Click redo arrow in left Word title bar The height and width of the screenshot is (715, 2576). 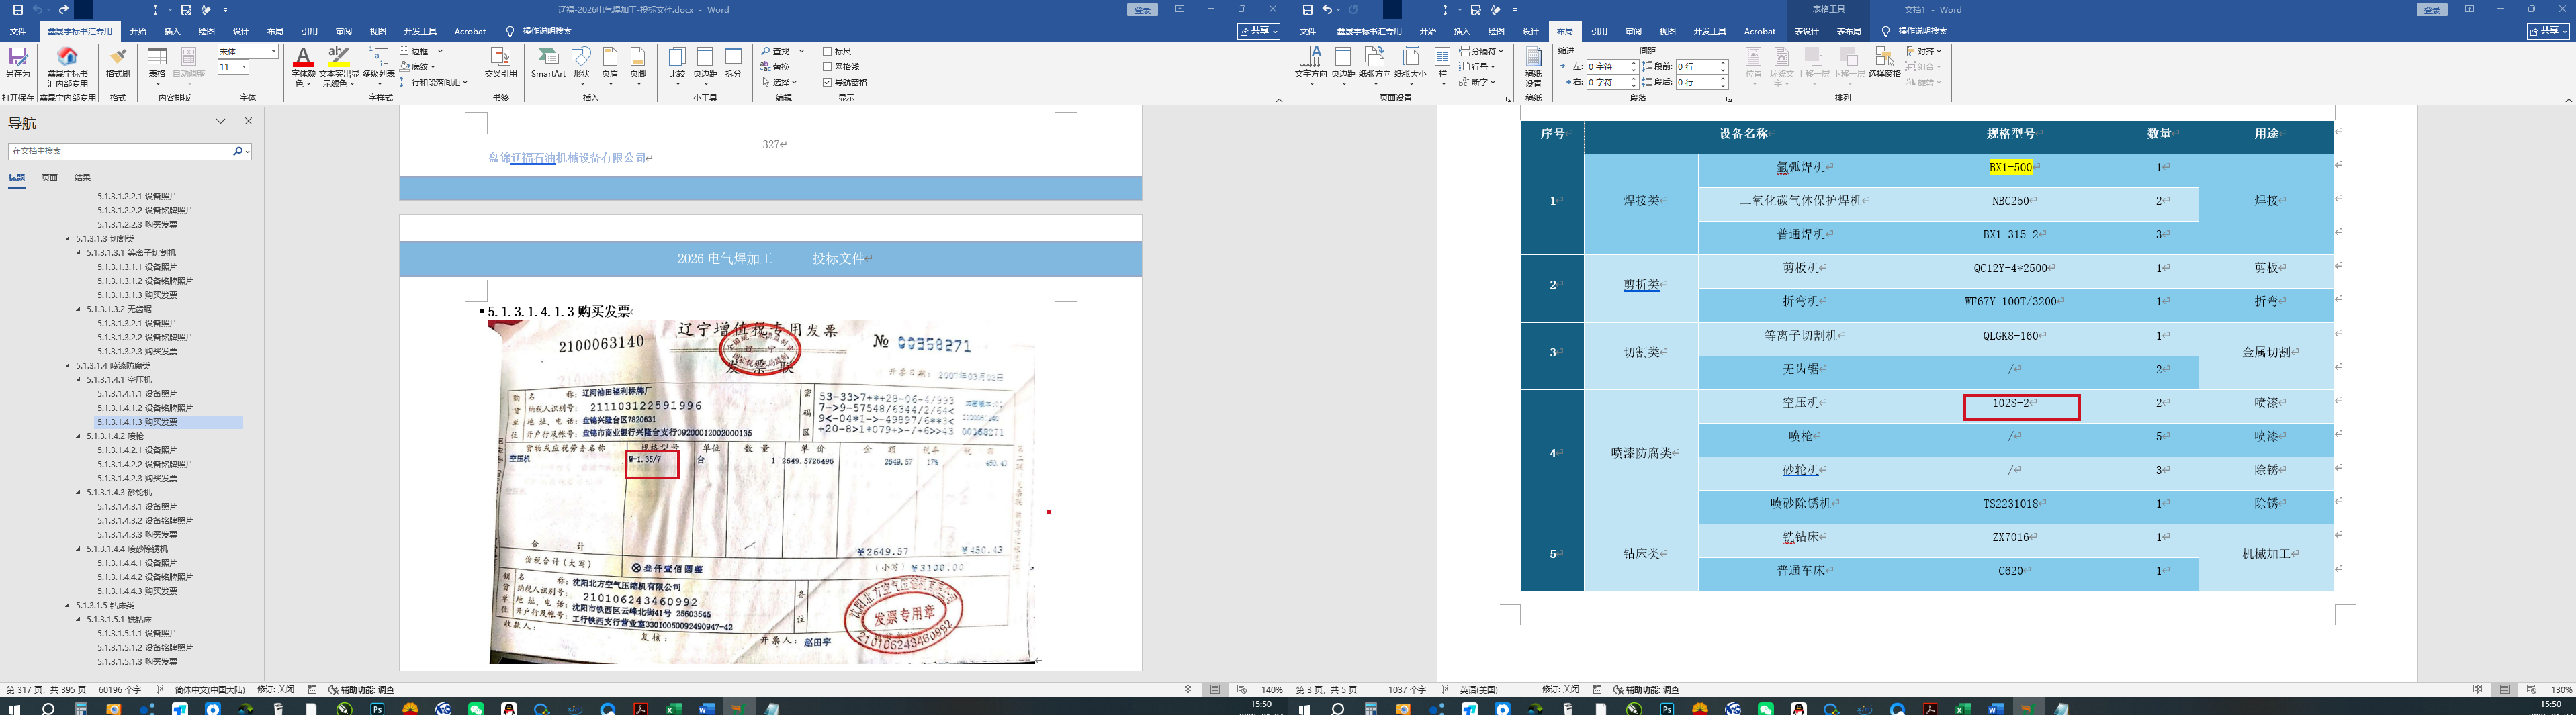(64, 10)
